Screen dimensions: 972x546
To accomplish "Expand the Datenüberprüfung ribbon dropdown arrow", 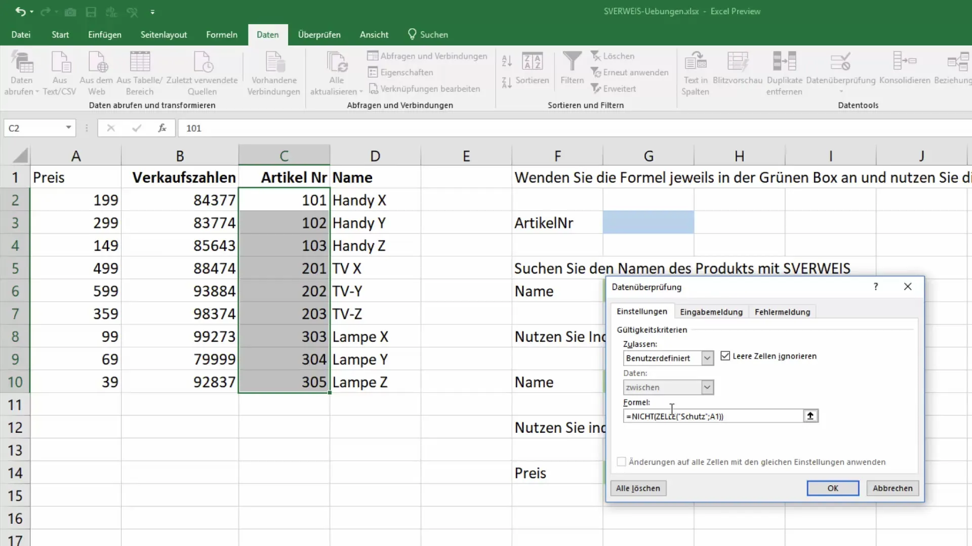I will pos(841,92).
